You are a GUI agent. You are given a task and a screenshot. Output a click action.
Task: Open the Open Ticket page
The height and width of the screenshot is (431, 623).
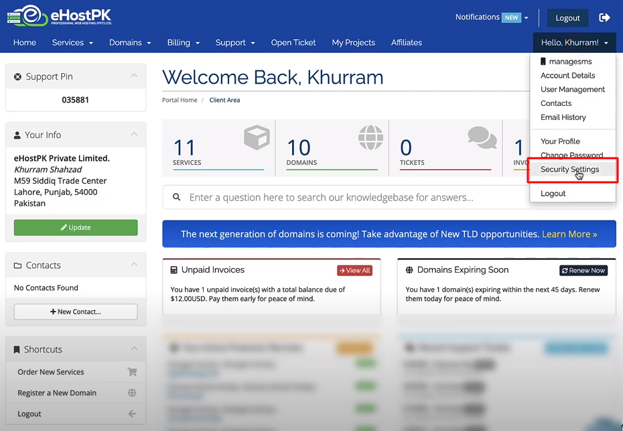click(x=293, y=42)
